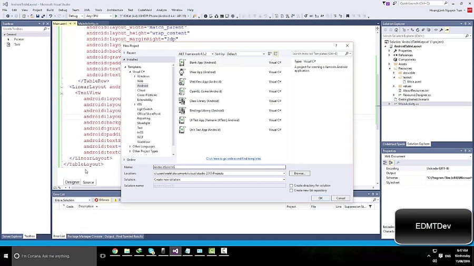Open Chrome from the Windows taskbar
474x266 pixels.
(x=115, y=251)
